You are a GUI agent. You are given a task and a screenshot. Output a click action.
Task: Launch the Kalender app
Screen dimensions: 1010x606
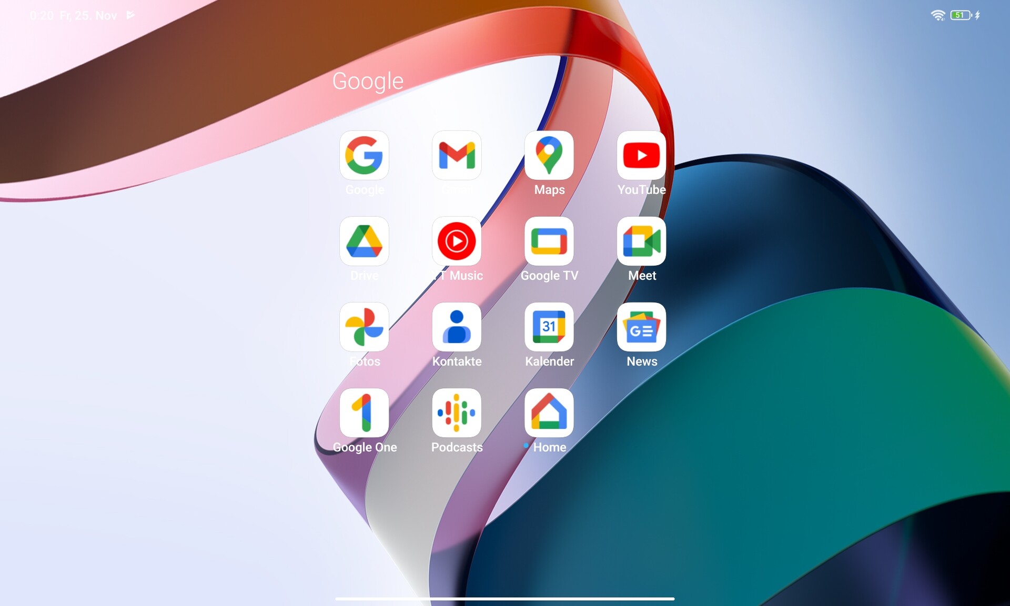click(549, 327)
